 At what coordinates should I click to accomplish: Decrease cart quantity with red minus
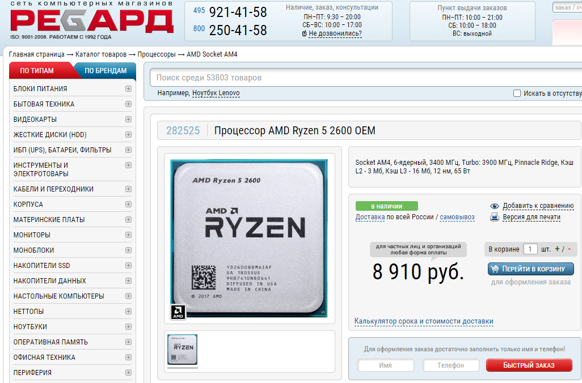(x=570, y=249)
